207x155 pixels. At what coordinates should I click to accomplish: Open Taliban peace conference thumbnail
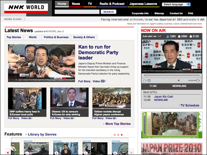tap(112, 98)
